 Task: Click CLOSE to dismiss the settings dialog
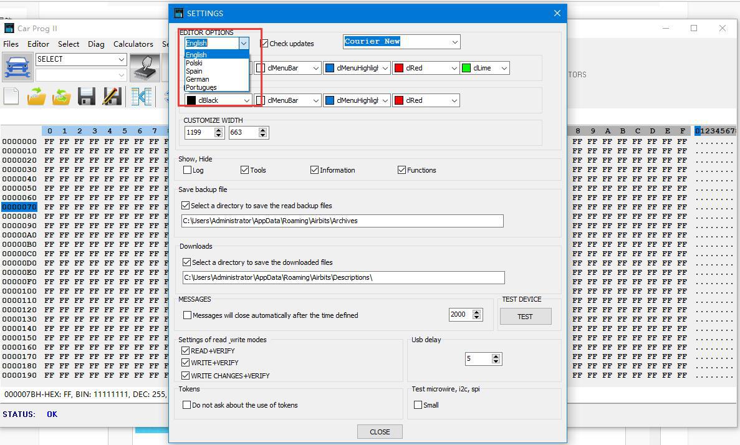coord(379,431)
